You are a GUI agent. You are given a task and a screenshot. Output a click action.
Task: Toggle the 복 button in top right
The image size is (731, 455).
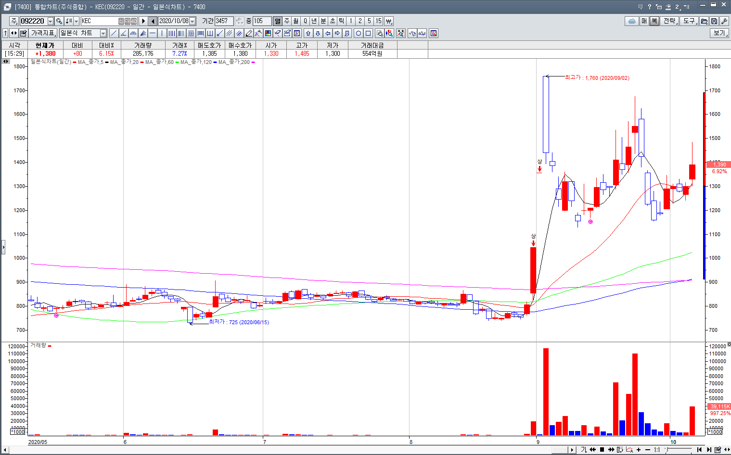point(654,21)
